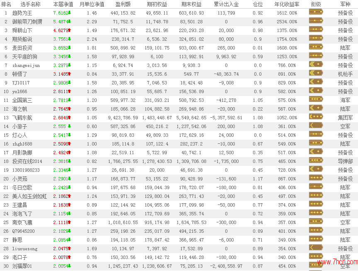The image size is (358, 271).
Task: Click the red up arrow beside 4.6279
Action: click(x=69, y=30)
